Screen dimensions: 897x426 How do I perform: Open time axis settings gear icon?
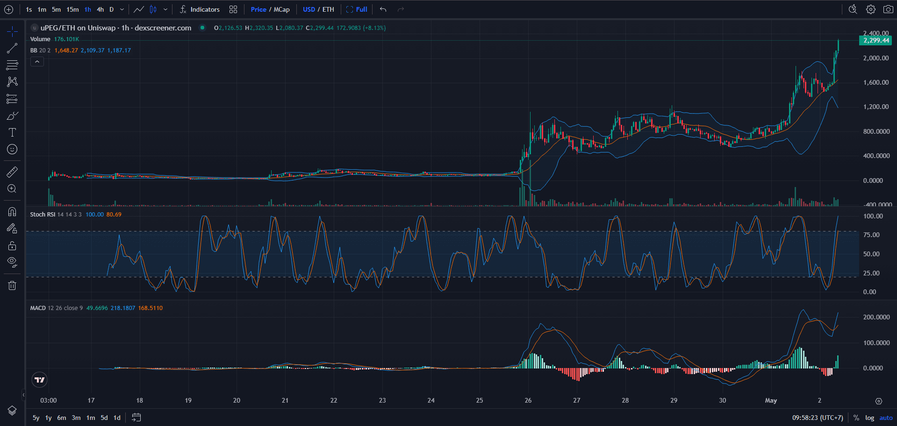pyautogui.click(x=879, y=401)
